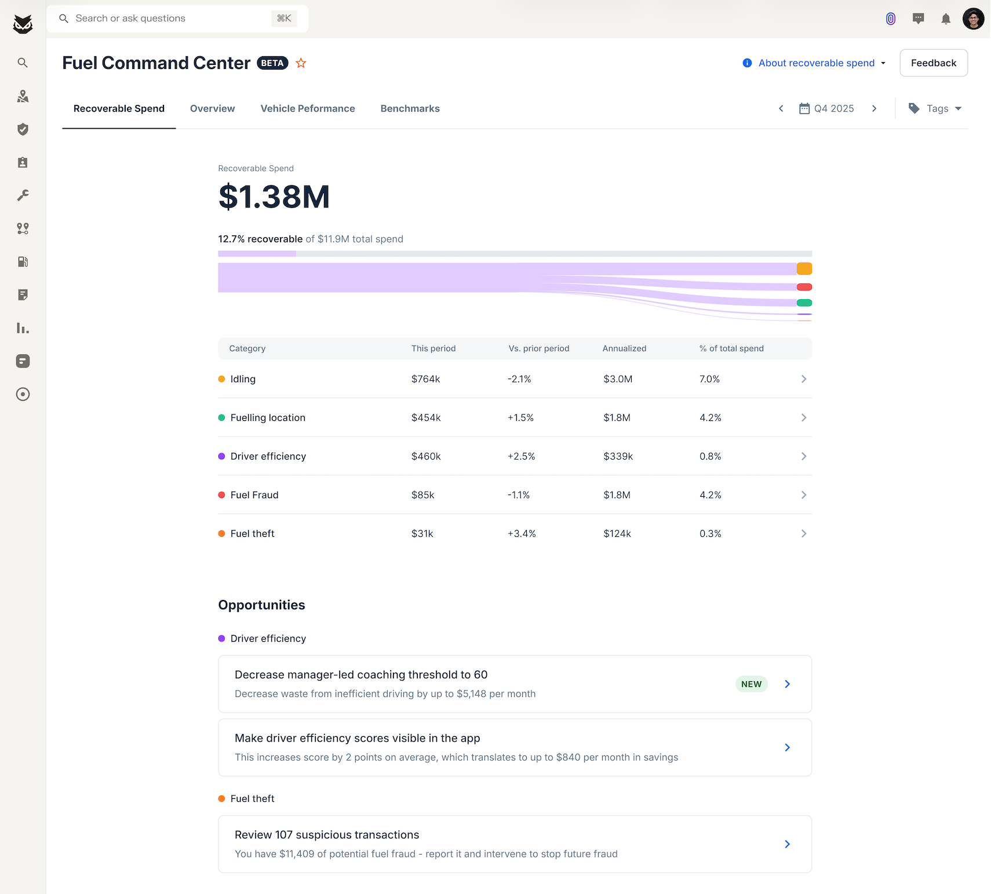Open Review 107 suspicious transactions card

515,844
